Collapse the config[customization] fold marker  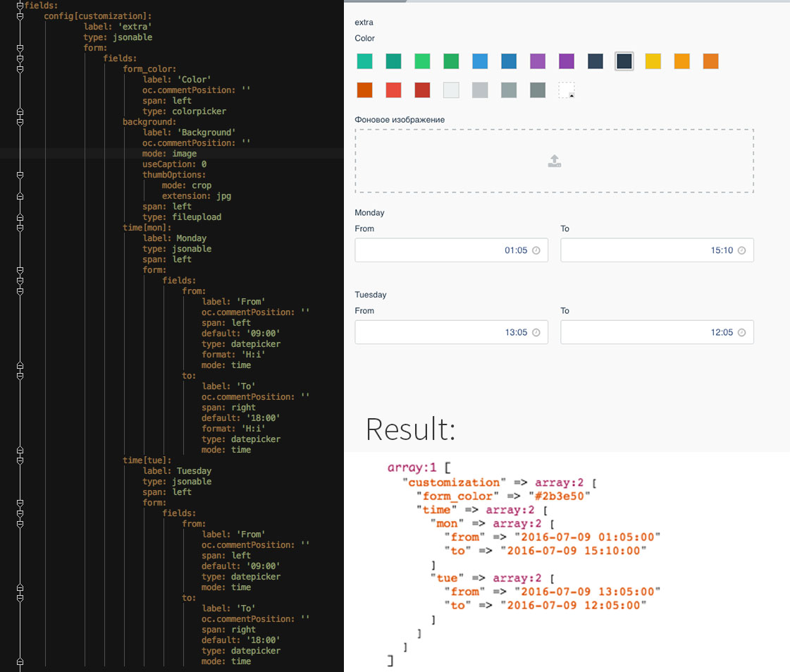click(x=20, y=16)
